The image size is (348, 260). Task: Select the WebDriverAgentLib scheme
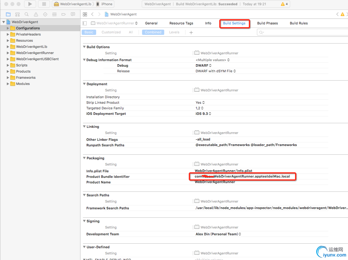[73, 4]
